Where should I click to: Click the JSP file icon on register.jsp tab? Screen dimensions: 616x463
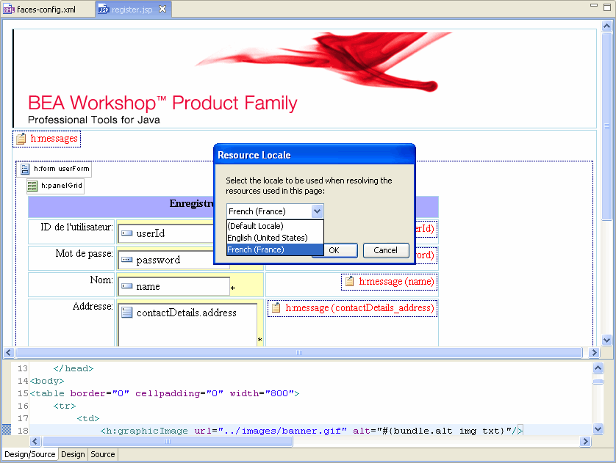pos(104,10)
